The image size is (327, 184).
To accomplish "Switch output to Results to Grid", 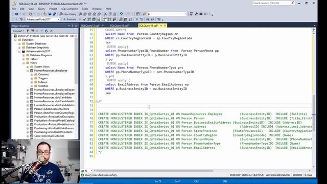I will pyautogui.click(x=126, y=19).
